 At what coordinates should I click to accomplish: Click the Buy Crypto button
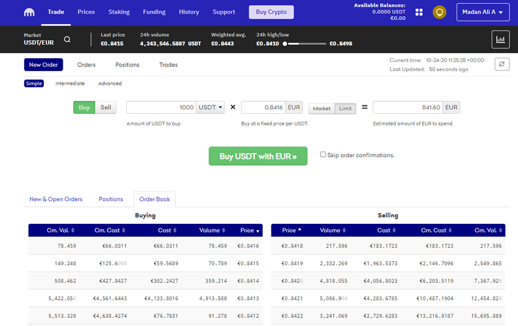(271, 12)
